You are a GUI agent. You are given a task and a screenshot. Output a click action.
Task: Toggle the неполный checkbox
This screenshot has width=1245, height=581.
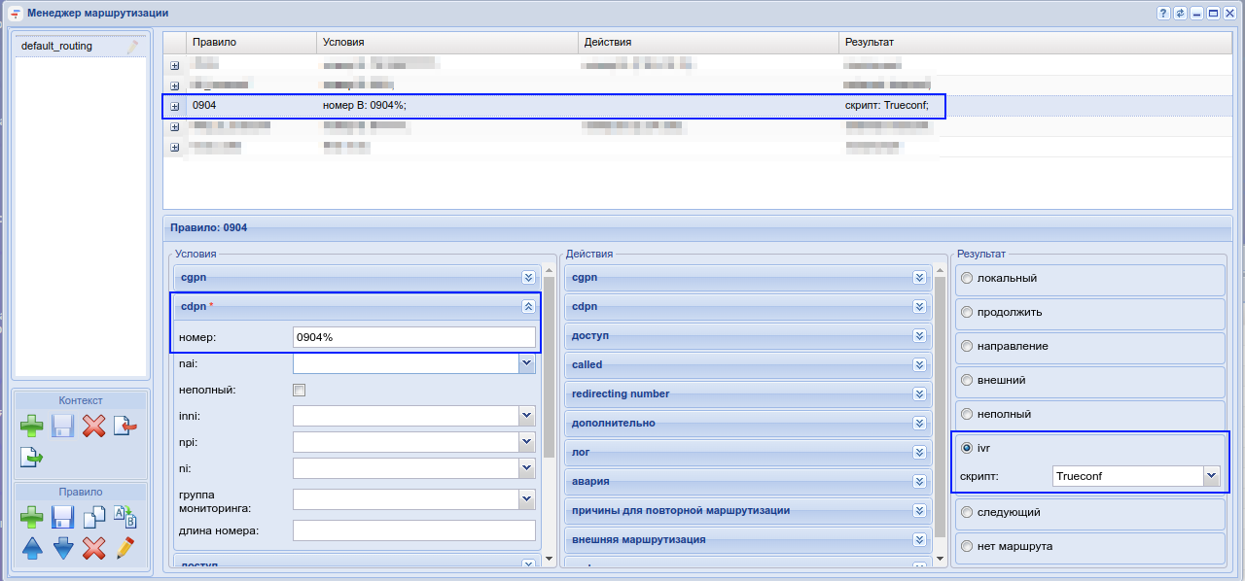point(300,390)
